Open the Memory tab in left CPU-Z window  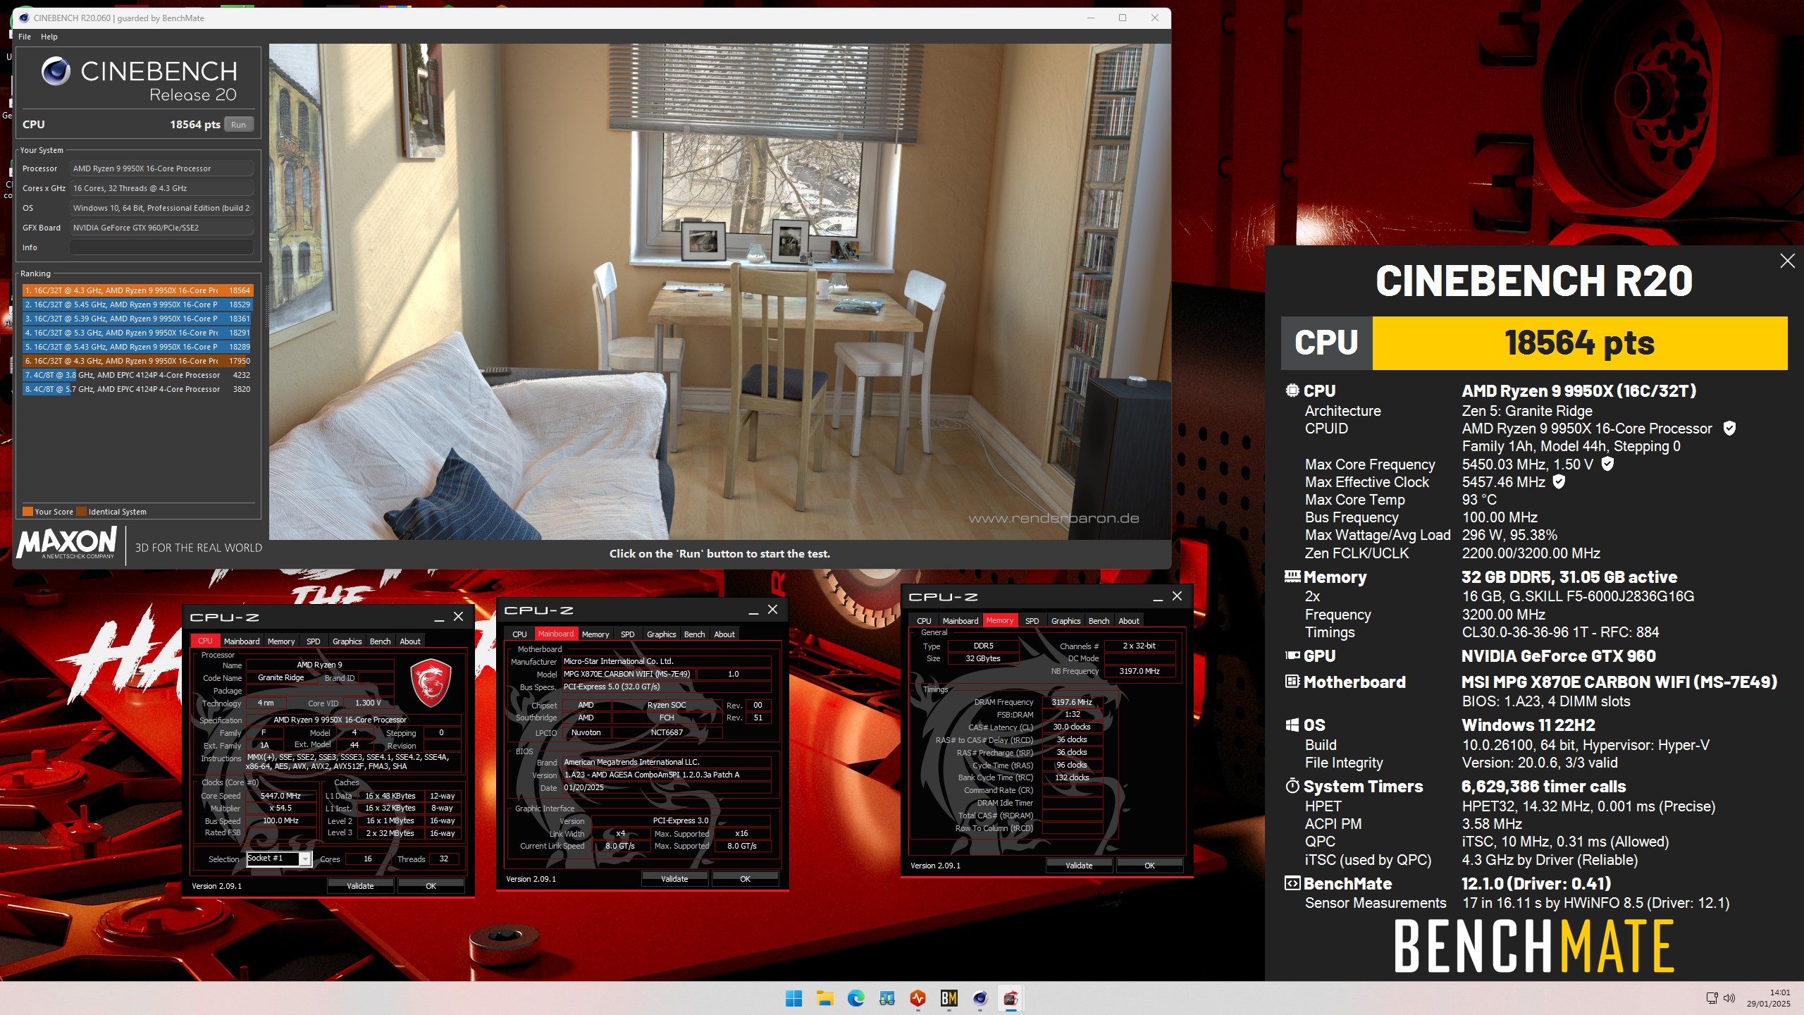point(281,641)
